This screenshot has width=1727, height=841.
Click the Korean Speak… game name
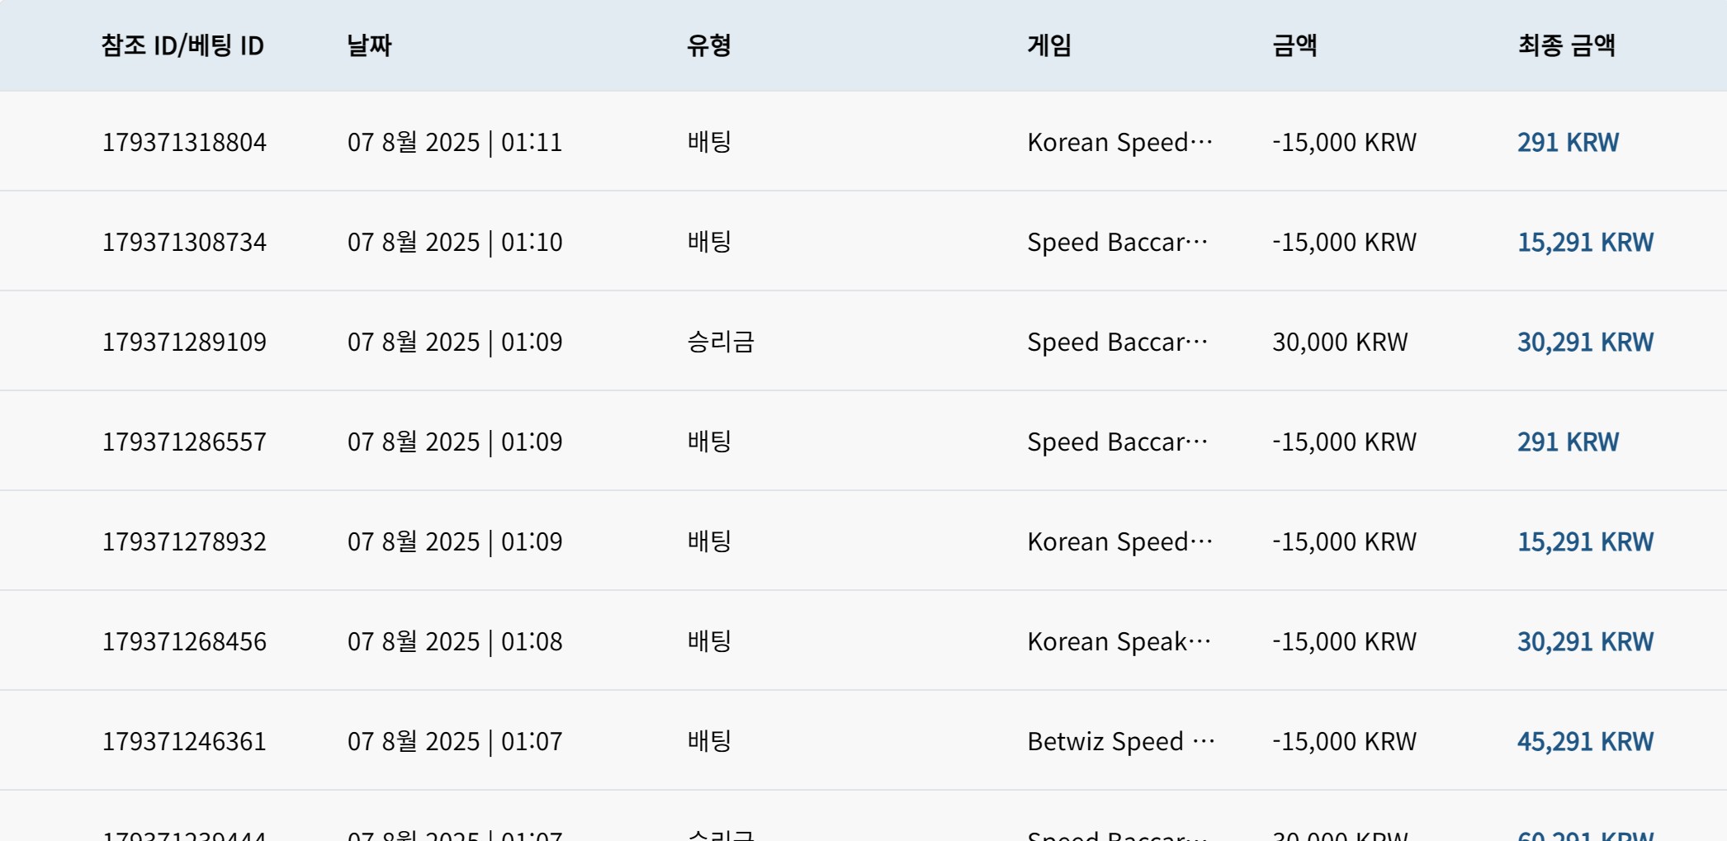pos(1119,641)
